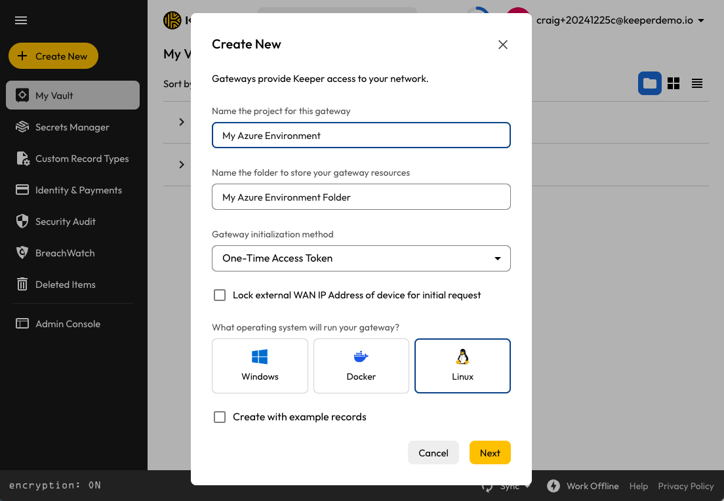
Task: Expand the first vault folder chevron
Action: coord(182,122)
